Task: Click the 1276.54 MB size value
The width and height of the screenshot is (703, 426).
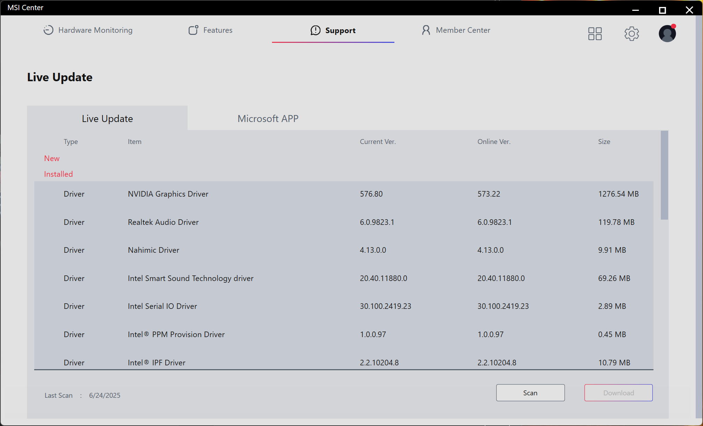Action: tap(619, 194)
